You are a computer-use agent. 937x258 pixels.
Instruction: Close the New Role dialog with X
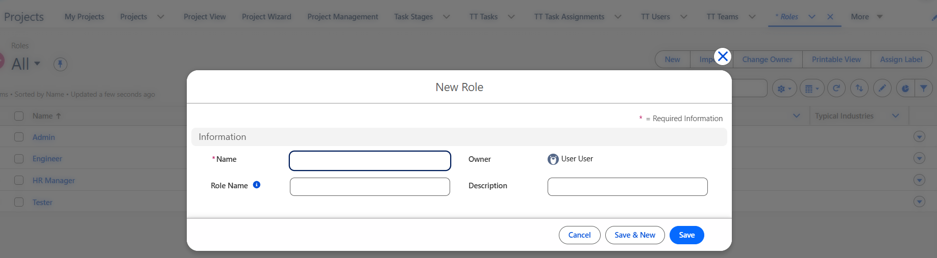(x=723, y=56)
